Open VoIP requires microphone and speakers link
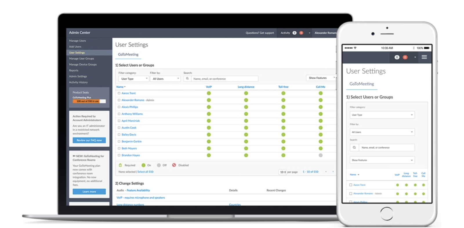464x228 pixels. tap(141, 198)
